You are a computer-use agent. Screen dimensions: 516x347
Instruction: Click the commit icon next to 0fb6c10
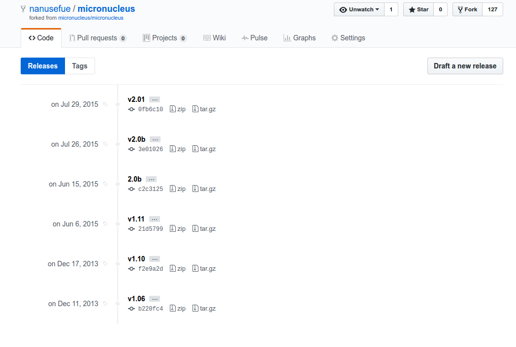(131, 109)
